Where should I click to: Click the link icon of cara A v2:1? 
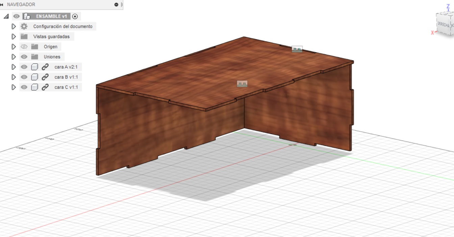(x=45, y=67)
